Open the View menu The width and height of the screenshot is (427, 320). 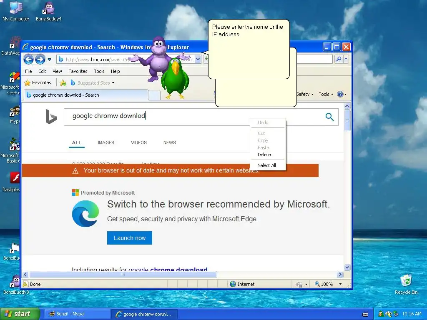click(x=57, y=71)
